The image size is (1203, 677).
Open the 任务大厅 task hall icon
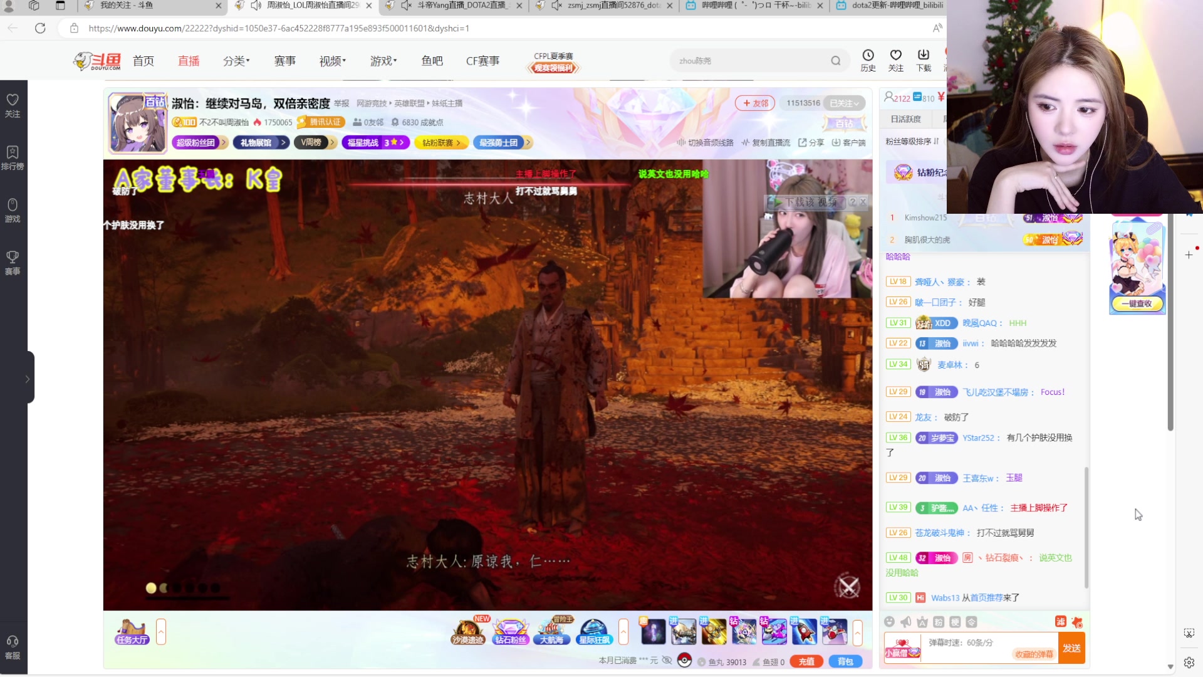click(x=132, y=632)
